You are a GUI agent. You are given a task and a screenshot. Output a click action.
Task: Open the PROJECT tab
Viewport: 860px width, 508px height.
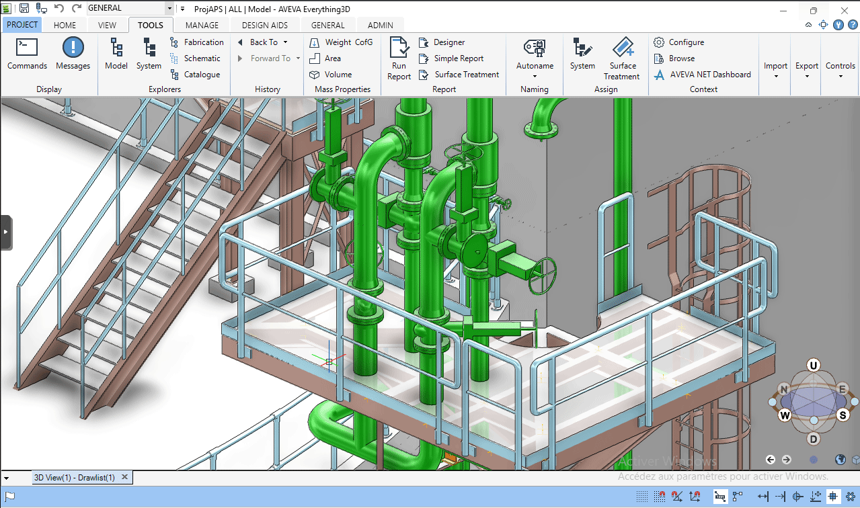(22, 25)
